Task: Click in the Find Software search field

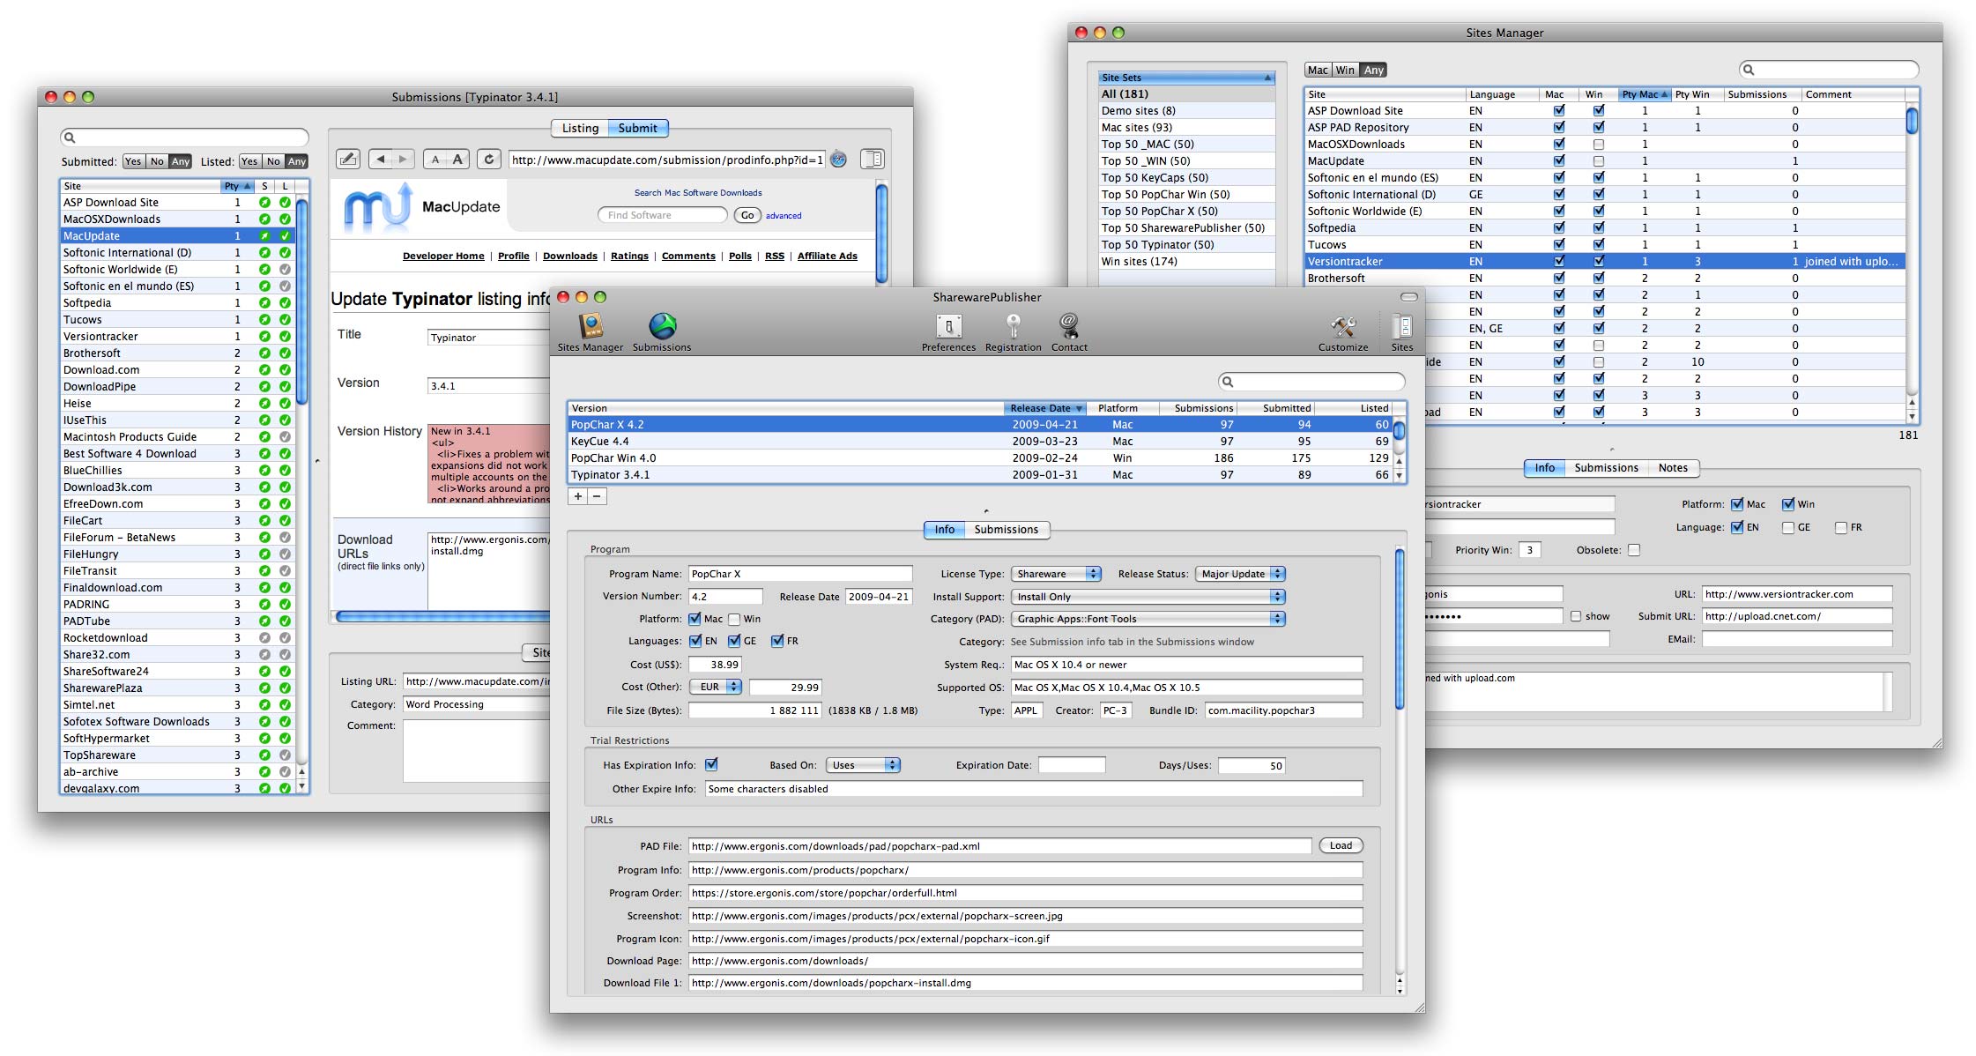Action: 661,214
